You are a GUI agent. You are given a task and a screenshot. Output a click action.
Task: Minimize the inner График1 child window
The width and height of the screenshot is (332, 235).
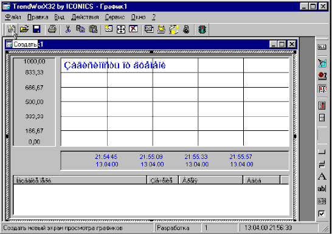tap(274, 44)
